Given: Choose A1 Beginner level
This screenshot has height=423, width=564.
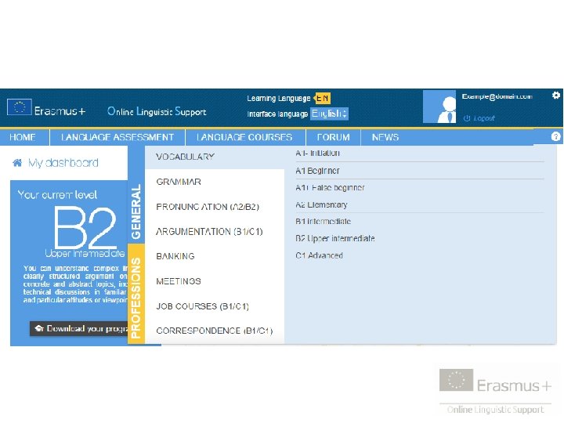Looking at the screenshot, I should [317, 171].
